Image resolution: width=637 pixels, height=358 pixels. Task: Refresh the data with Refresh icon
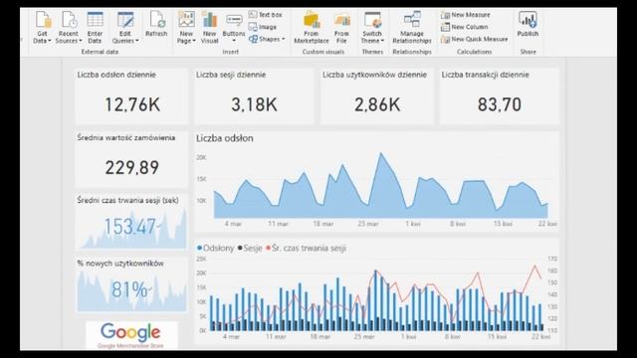[x=156, y=20]
